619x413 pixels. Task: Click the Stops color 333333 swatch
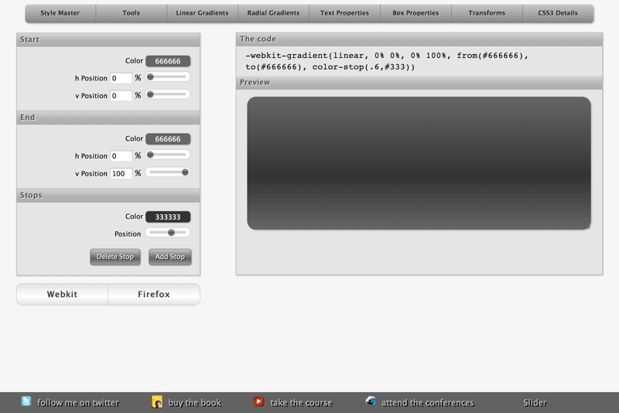(x=168, y=217)
